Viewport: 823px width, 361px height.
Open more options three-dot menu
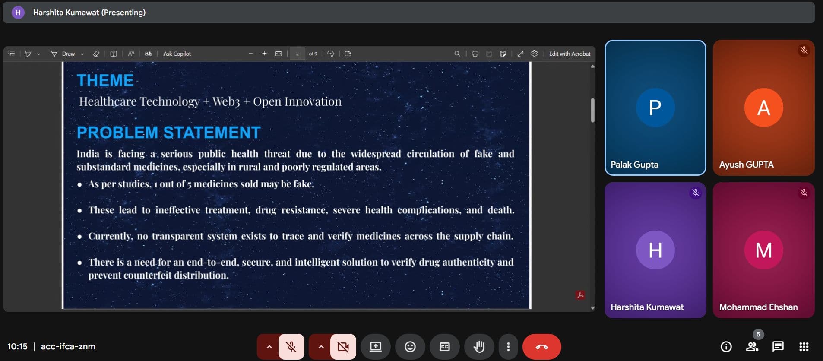[508, 347]
